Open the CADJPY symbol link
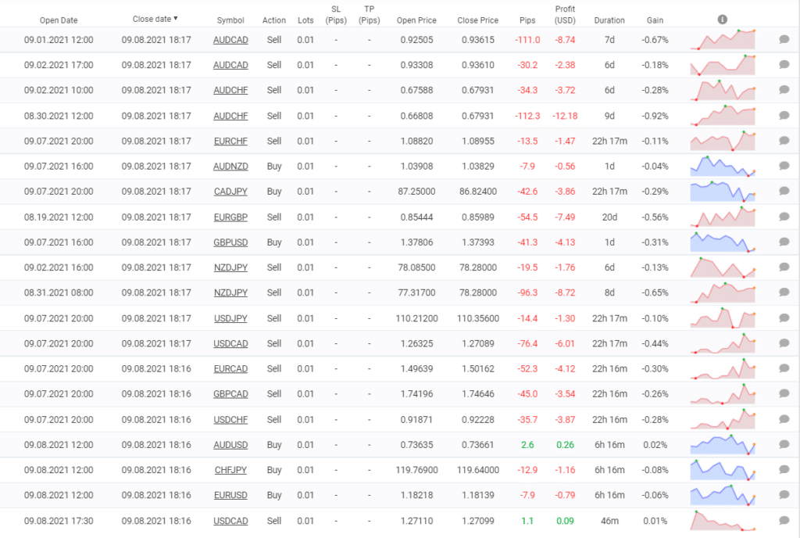Image resolution: width=800 pixels, height=538 pixels. tap(230, 192)
